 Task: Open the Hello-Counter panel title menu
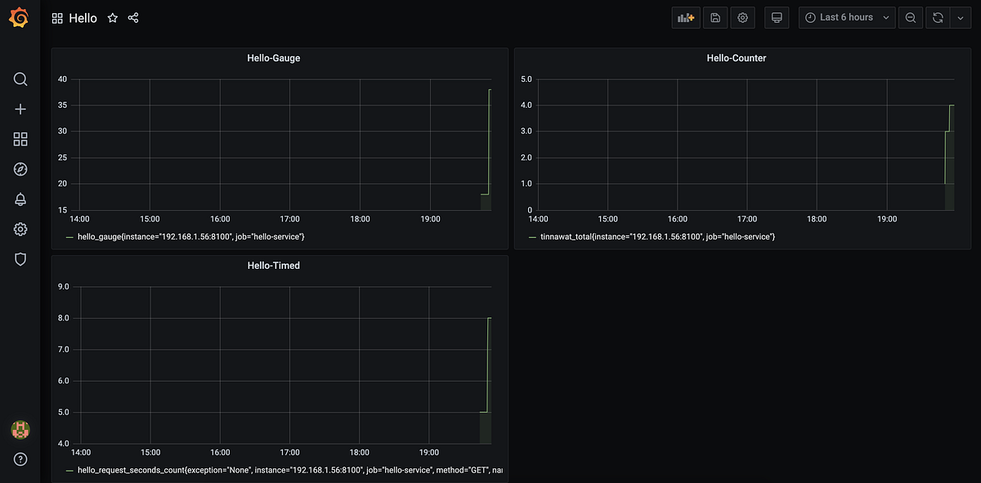737,58
